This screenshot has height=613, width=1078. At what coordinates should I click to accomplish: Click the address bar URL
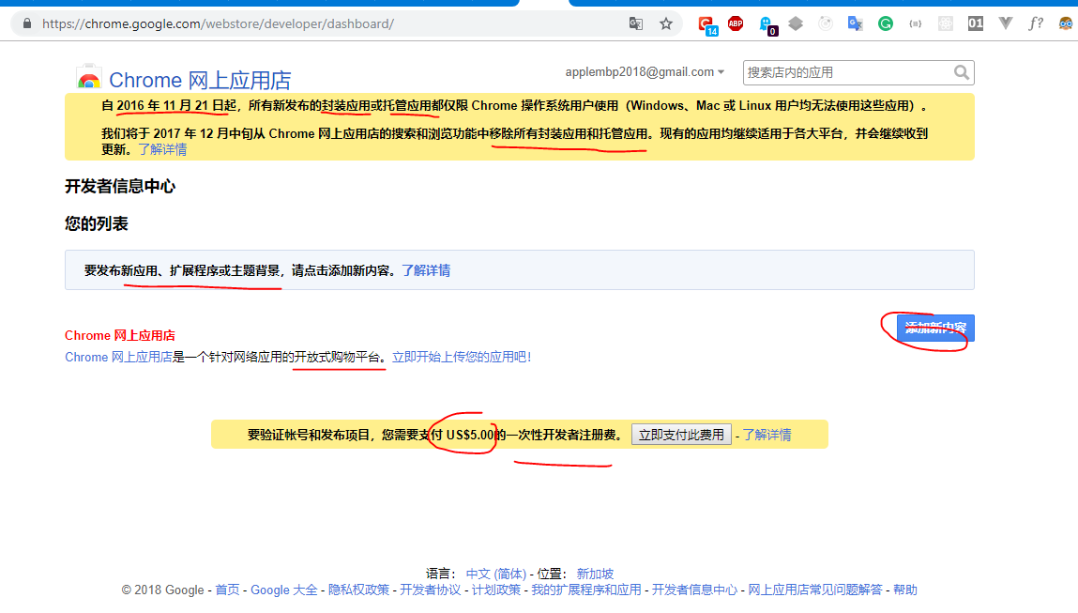(x=218, y=23)
